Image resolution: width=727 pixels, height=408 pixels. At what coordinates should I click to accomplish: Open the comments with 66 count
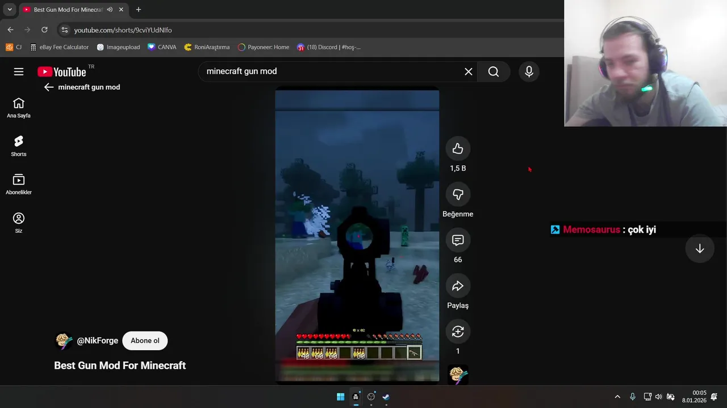pos(458,240)
